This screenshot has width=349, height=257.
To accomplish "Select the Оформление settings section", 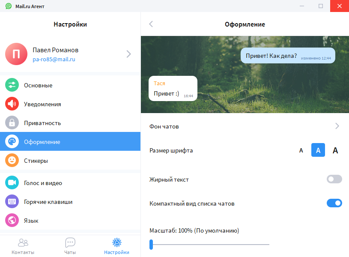I will pos(70,141).
